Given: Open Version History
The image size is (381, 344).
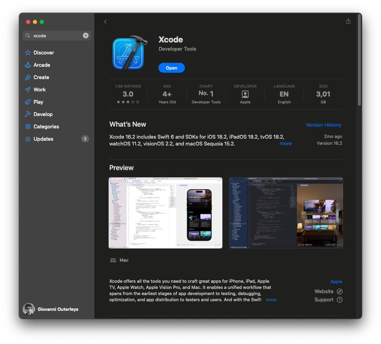Looking at the screenshot, I should tap(323, 125).
